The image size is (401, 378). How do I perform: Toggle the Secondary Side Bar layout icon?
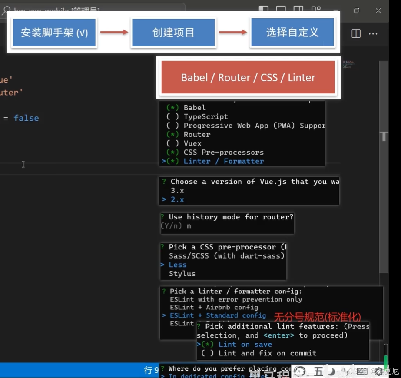pos(298,8)
